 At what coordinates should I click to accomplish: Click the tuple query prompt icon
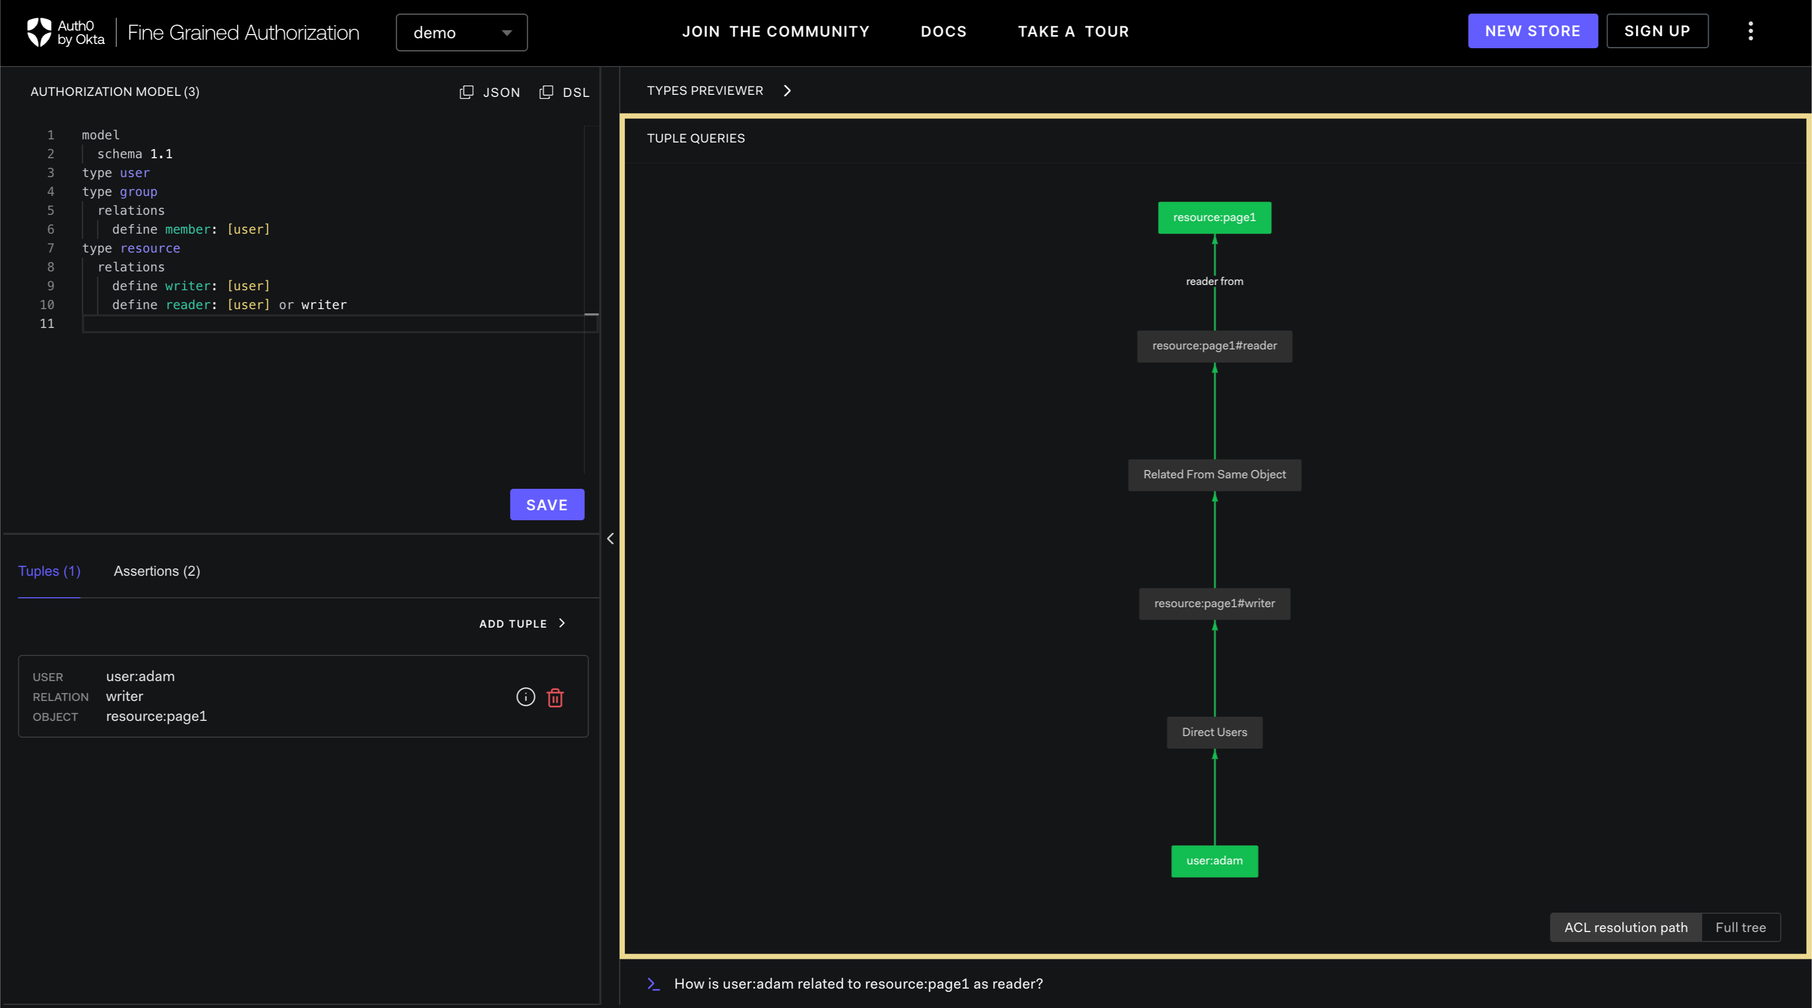pyautogui.click(x=653, y=983)
